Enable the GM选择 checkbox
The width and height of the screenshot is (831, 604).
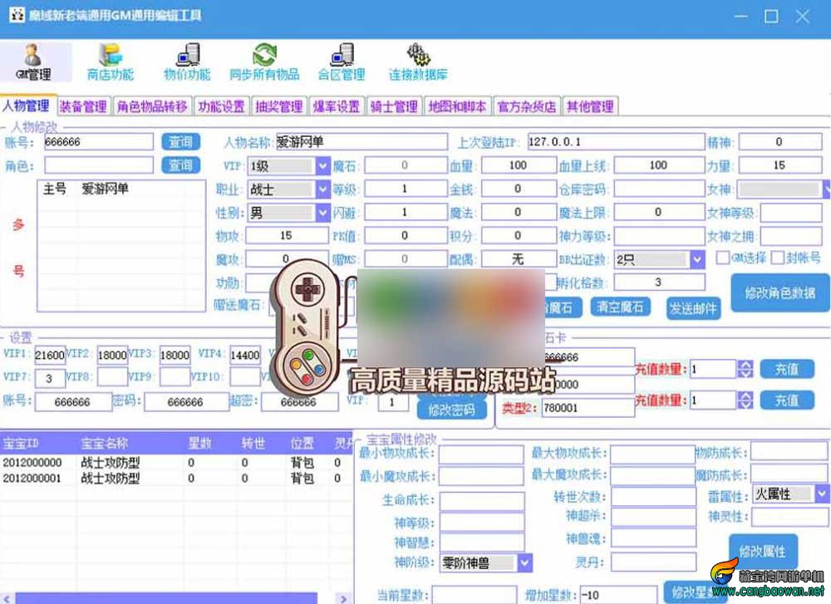click(x=722, y=258)
